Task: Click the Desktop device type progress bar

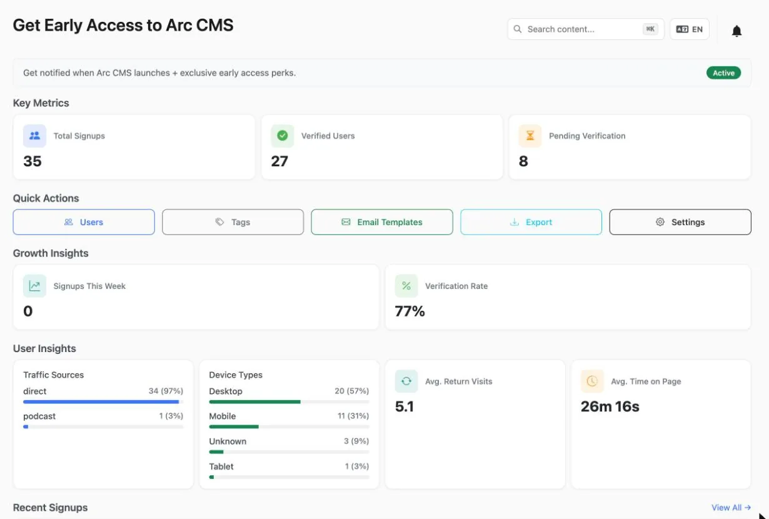Action: [x=289, y=401]
